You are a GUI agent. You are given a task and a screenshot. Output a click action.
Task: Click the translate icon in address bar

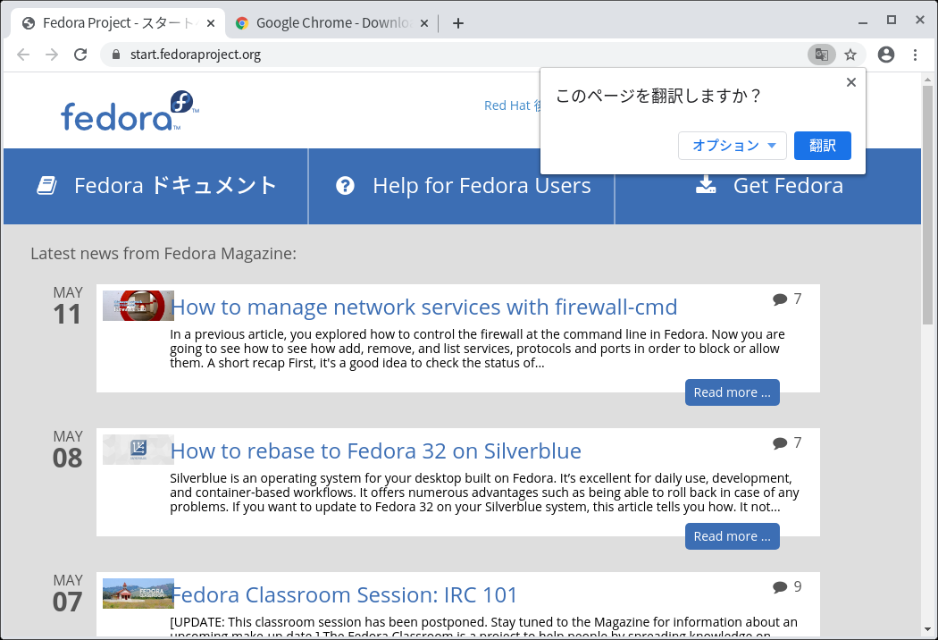(x=821, y=55)
